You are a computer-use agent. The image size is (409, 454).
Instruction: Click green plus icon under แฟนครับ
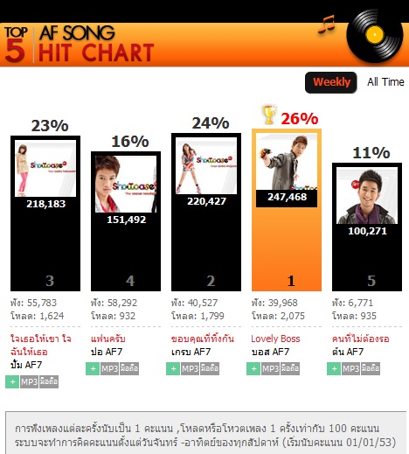[x=93, y=368]
